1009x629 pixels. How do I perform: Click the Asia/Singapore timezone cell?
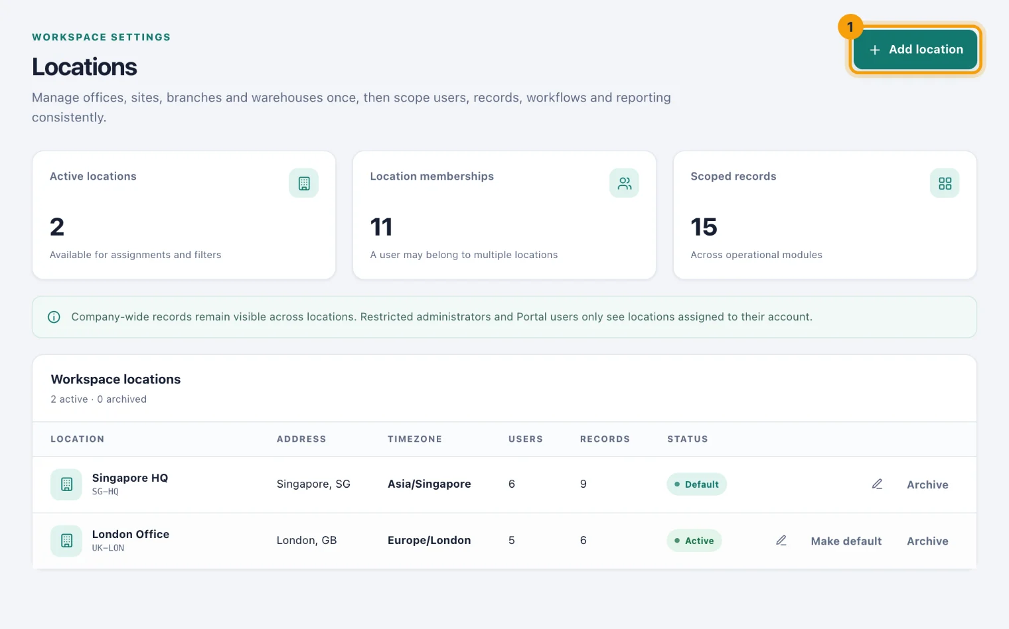pyautogui.click(x=429, y=484)
